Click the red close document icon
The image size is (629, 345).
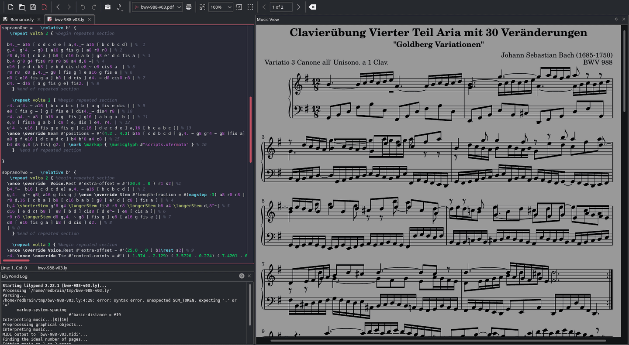click(44, 7)
